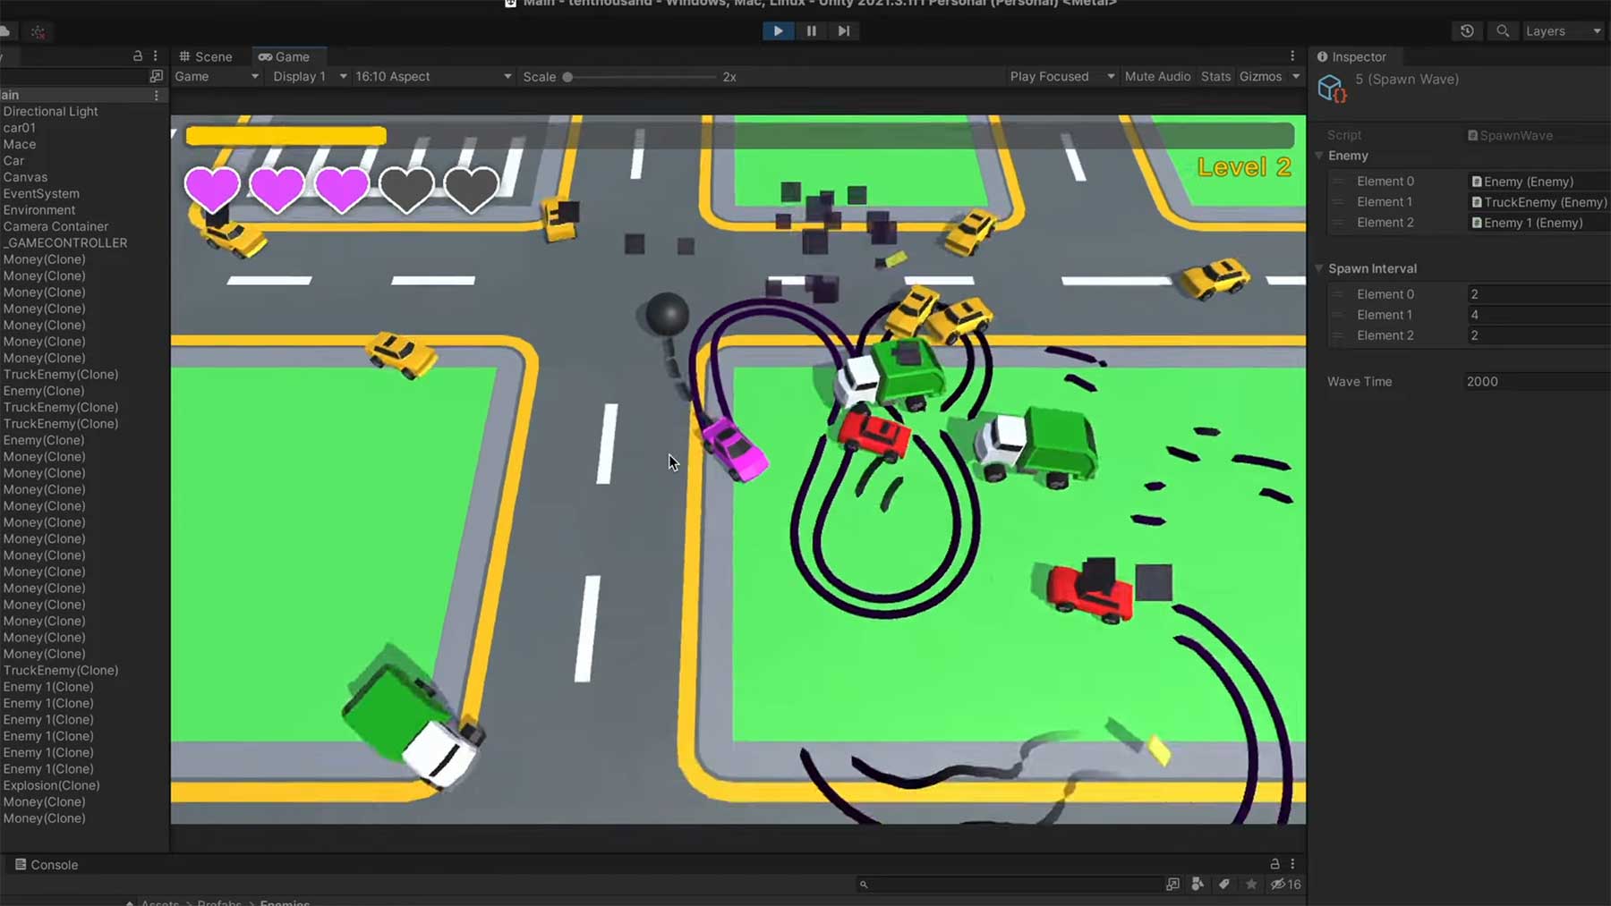Click the global search magnifier icon

(x=1503, y=31)
